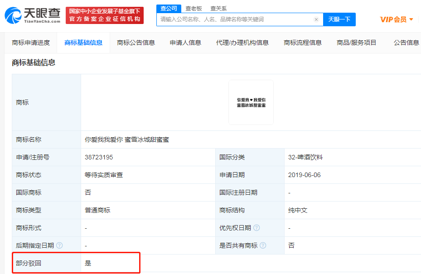Select the status value 等待实质审查
Screen dimensions: 421x274
click(x=104, y=175)
